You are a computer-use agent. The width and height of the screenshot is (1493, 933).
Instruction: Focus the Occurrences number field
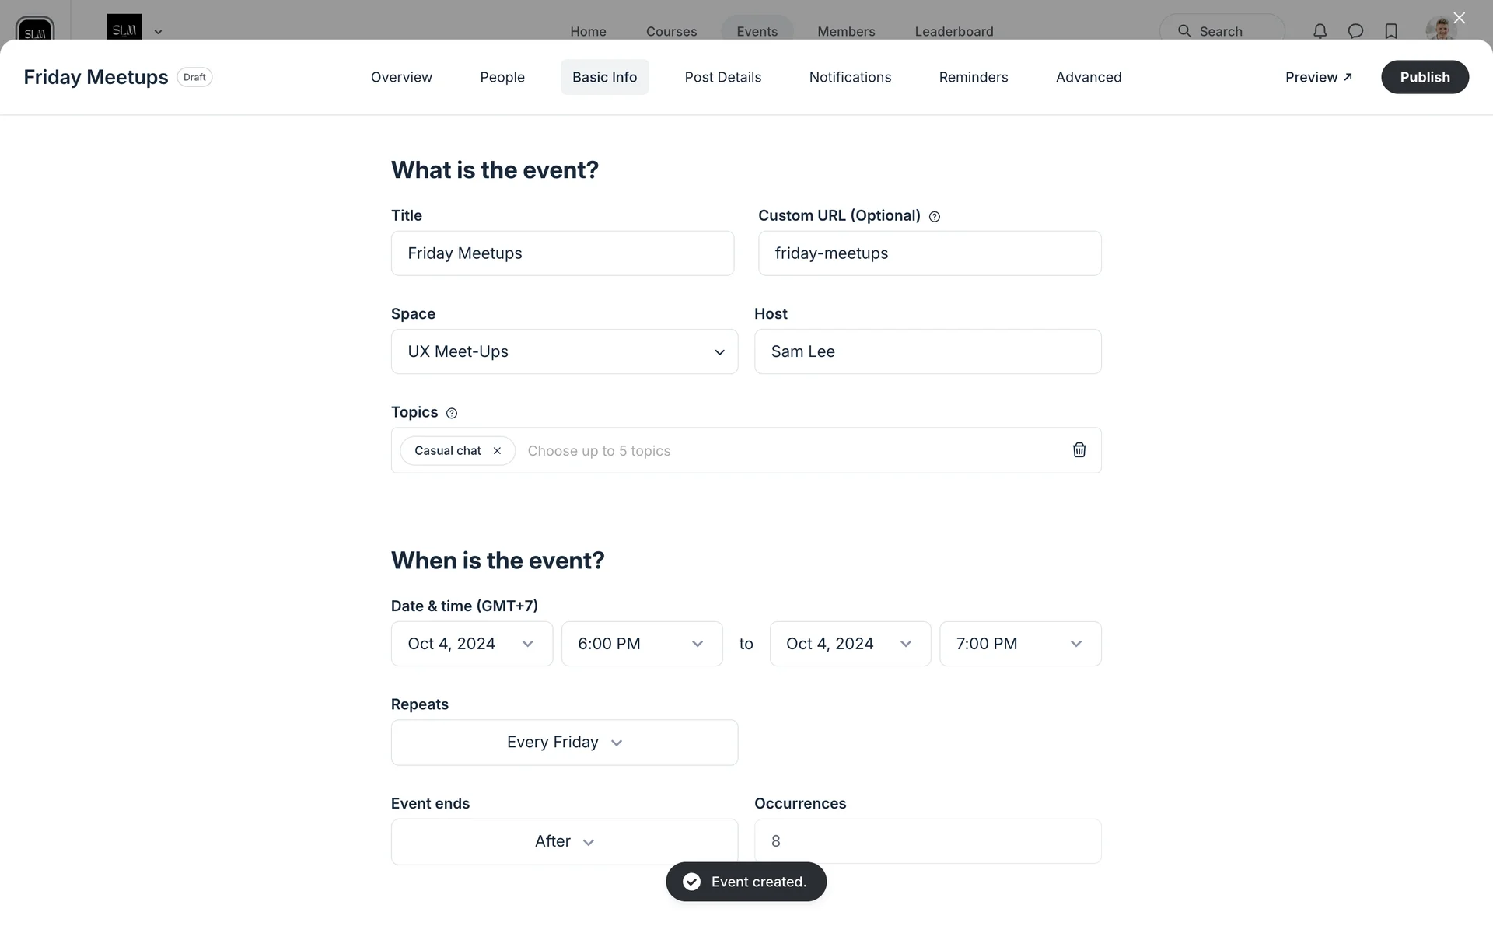[927, 841]
